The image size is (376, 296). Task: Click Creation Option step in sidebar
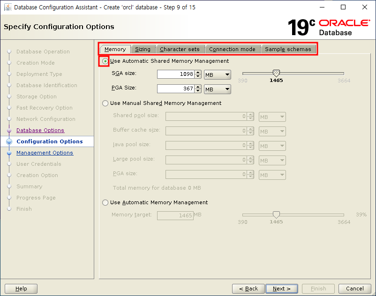coord(37,175)
